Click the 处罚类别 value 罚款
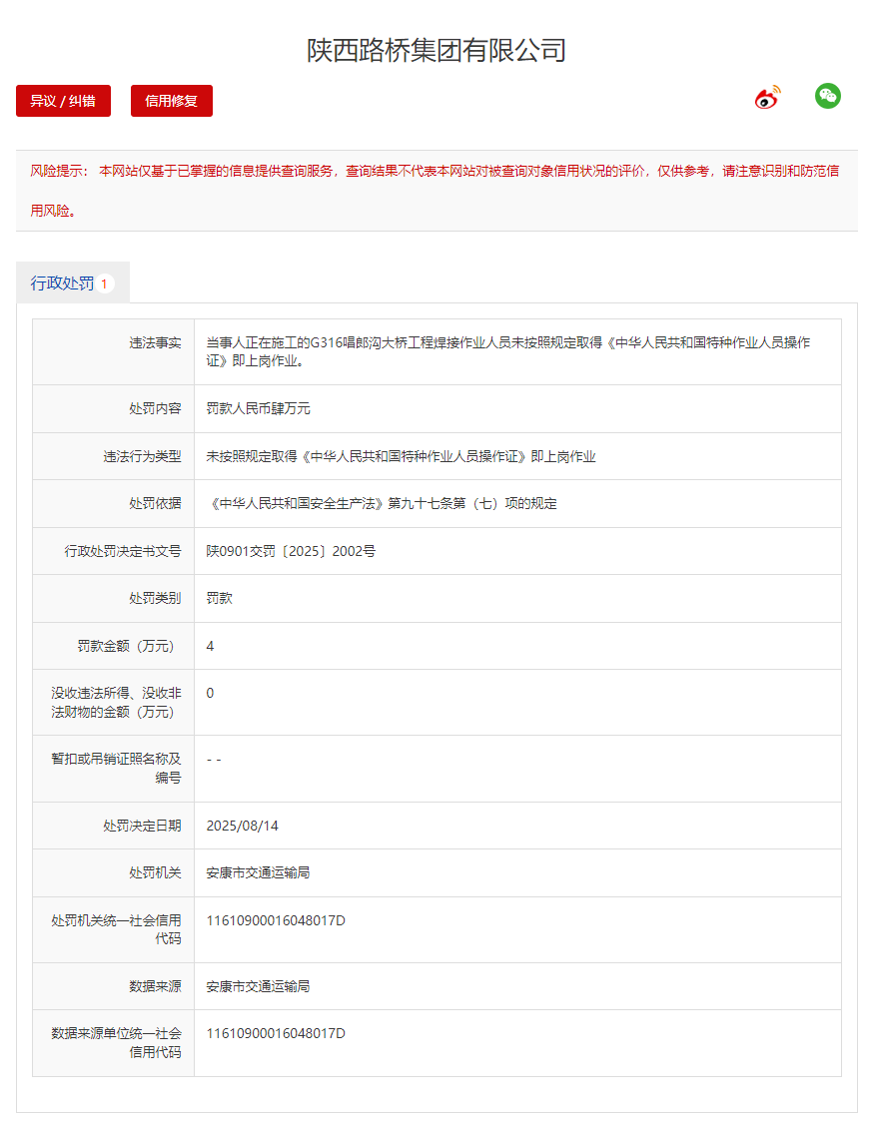 coord(219,598)
